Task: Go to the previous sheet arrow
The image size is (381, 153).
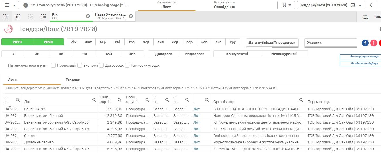Action: pos(371,5)
